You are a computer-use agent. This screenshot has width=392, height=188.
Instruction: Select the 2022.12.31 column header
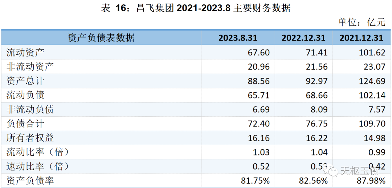coord(303,38)
